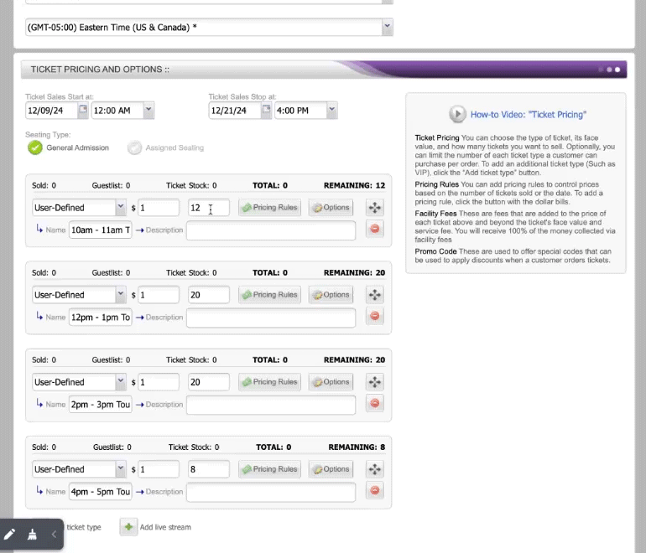Viewport: 646px width, 553px height.
Task: Click the quantity field showing 8
Action: (x=208, y=469)
